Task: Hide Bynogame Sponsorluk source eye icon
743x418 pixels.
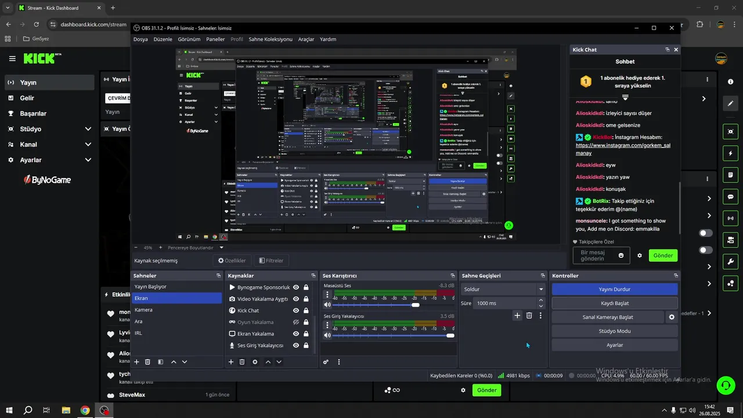Action: pos(296,287)
